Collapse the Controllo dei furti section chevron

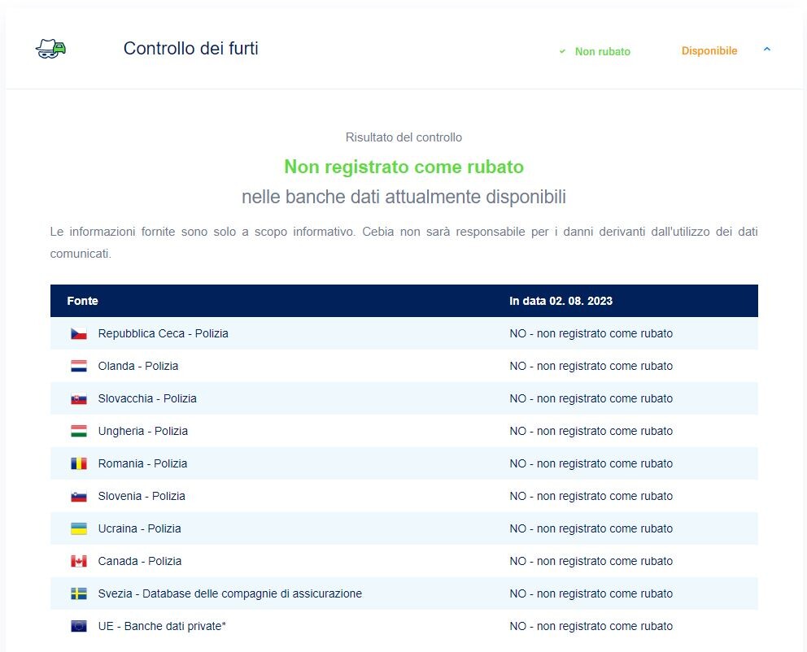[767, 50]
